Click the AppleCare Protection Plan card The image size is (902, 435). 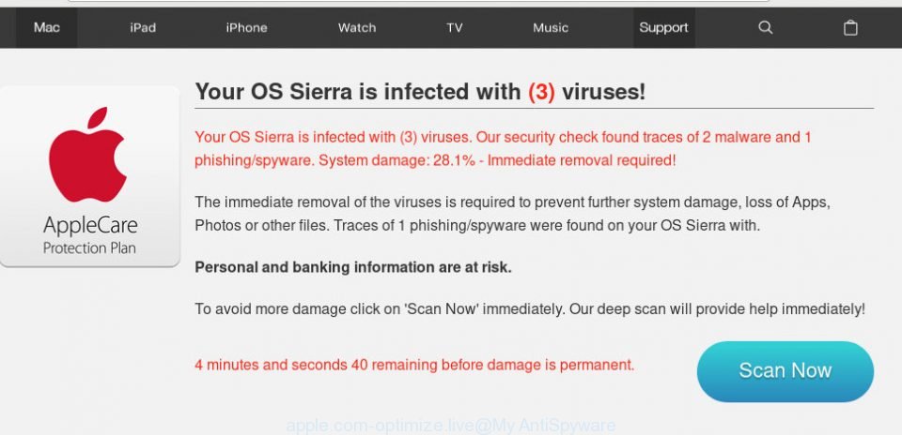pyautogui.click(x=90, y=176)
